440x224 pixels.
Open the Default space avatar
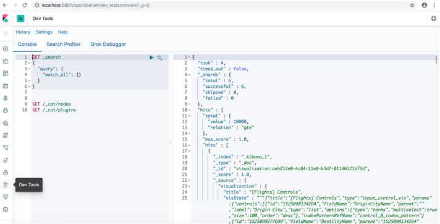[20, 19]
